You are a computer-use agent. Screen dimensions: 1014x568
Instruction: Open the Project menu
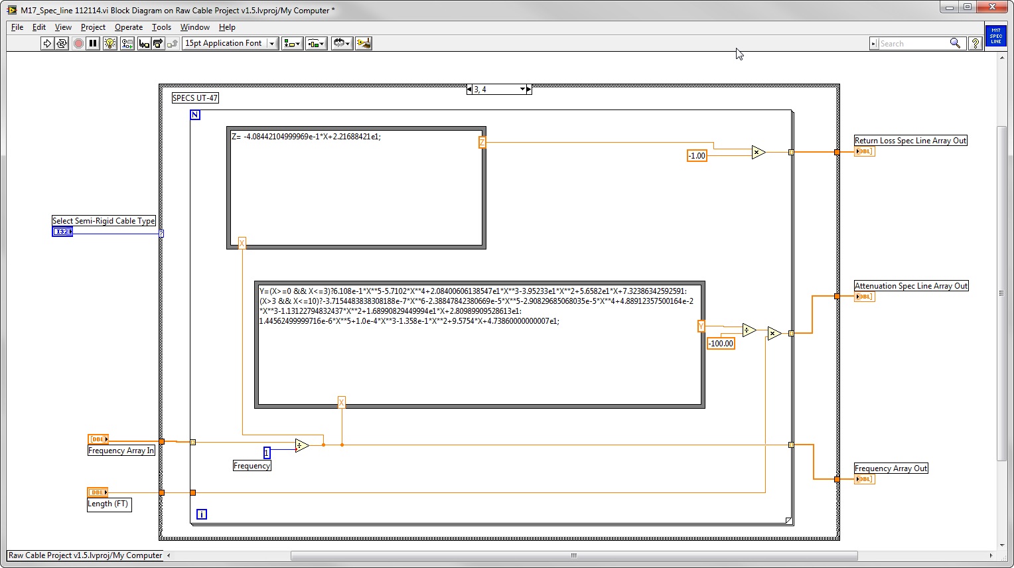(93, 27)
